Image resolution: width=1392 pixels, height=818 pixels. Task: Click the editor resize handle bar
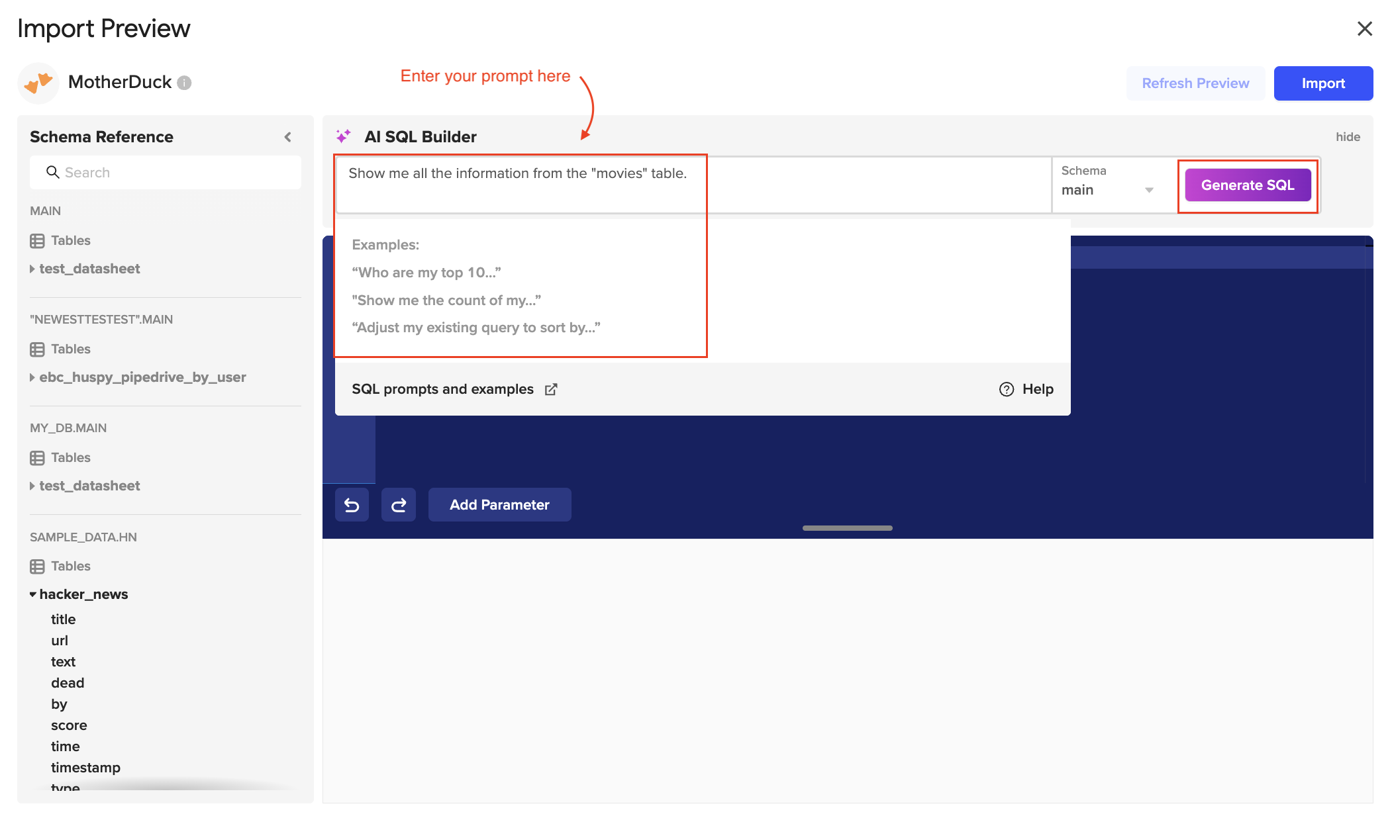(847, 528)
